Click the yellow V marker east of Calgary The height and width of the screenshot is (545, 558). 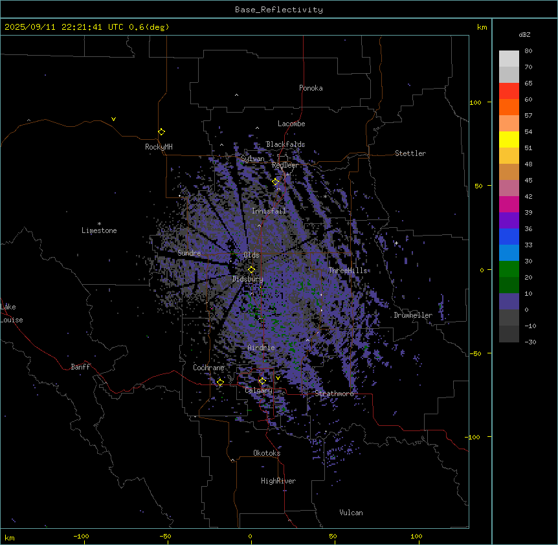(x=278, y=378)
